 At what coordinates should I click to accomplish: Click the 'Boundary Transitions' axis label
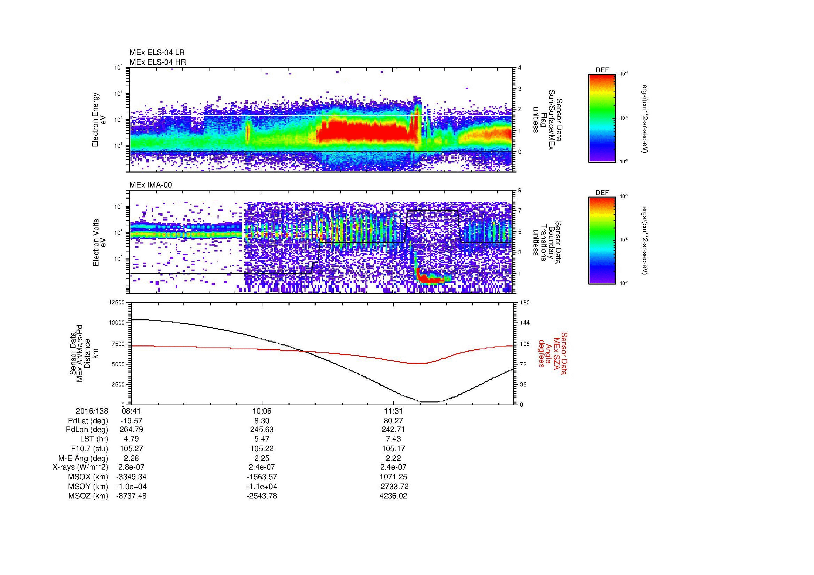547,242
